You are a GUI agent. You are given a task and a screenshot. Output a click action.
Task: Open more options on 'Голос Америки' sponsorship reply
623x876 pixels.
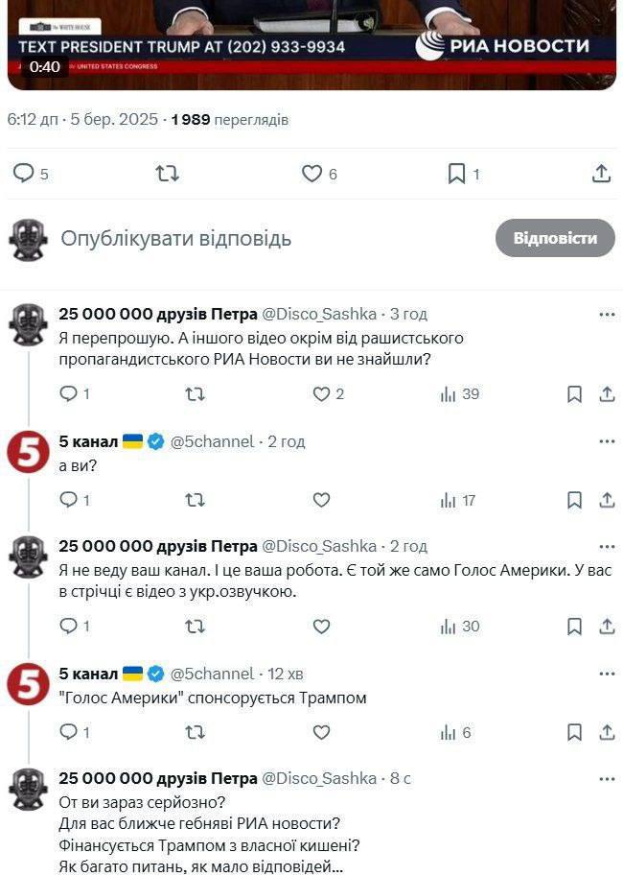606,674
